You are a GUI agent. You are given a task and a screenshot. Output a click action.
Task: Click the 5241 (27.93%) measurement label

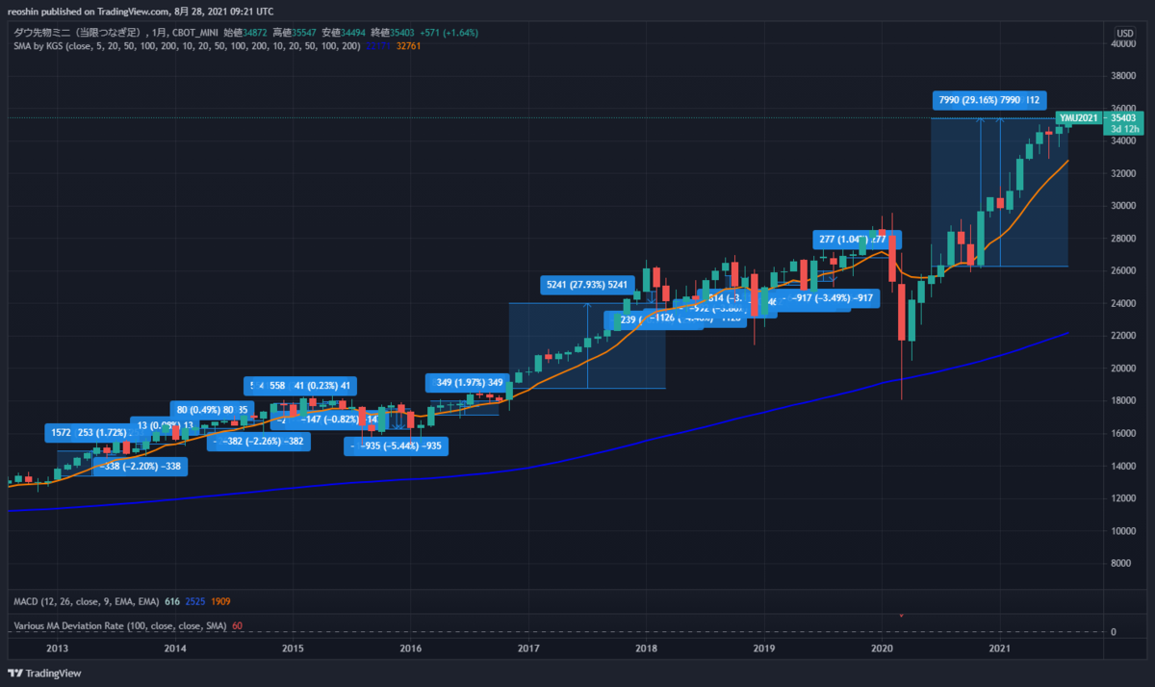[x=588, y=284]
